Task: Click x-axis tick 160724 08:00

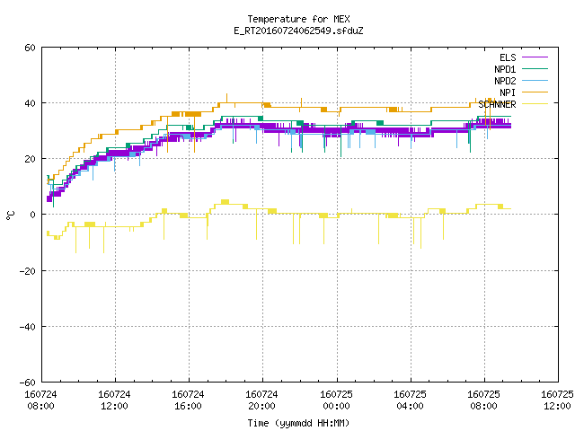Action: point(40,400)
